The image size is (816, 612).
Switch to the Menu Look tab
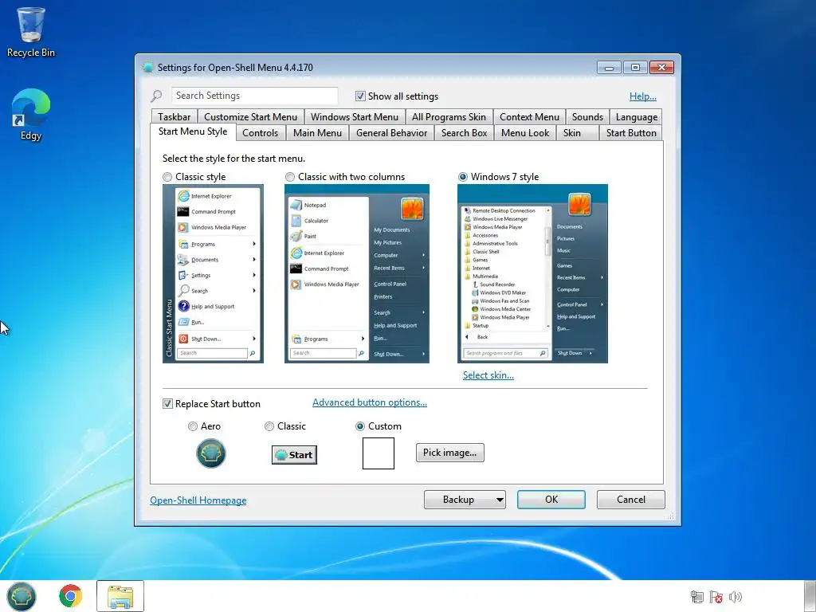[x=525, y=133]
